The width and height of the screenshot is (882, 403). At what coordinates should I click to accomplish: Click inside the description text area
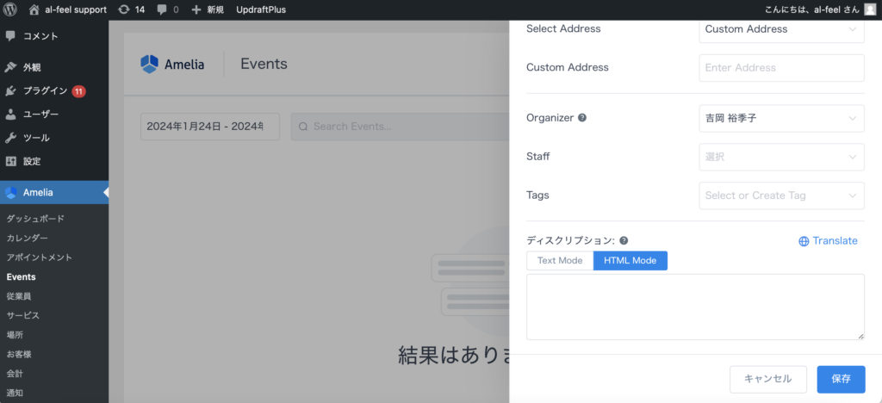694,307
